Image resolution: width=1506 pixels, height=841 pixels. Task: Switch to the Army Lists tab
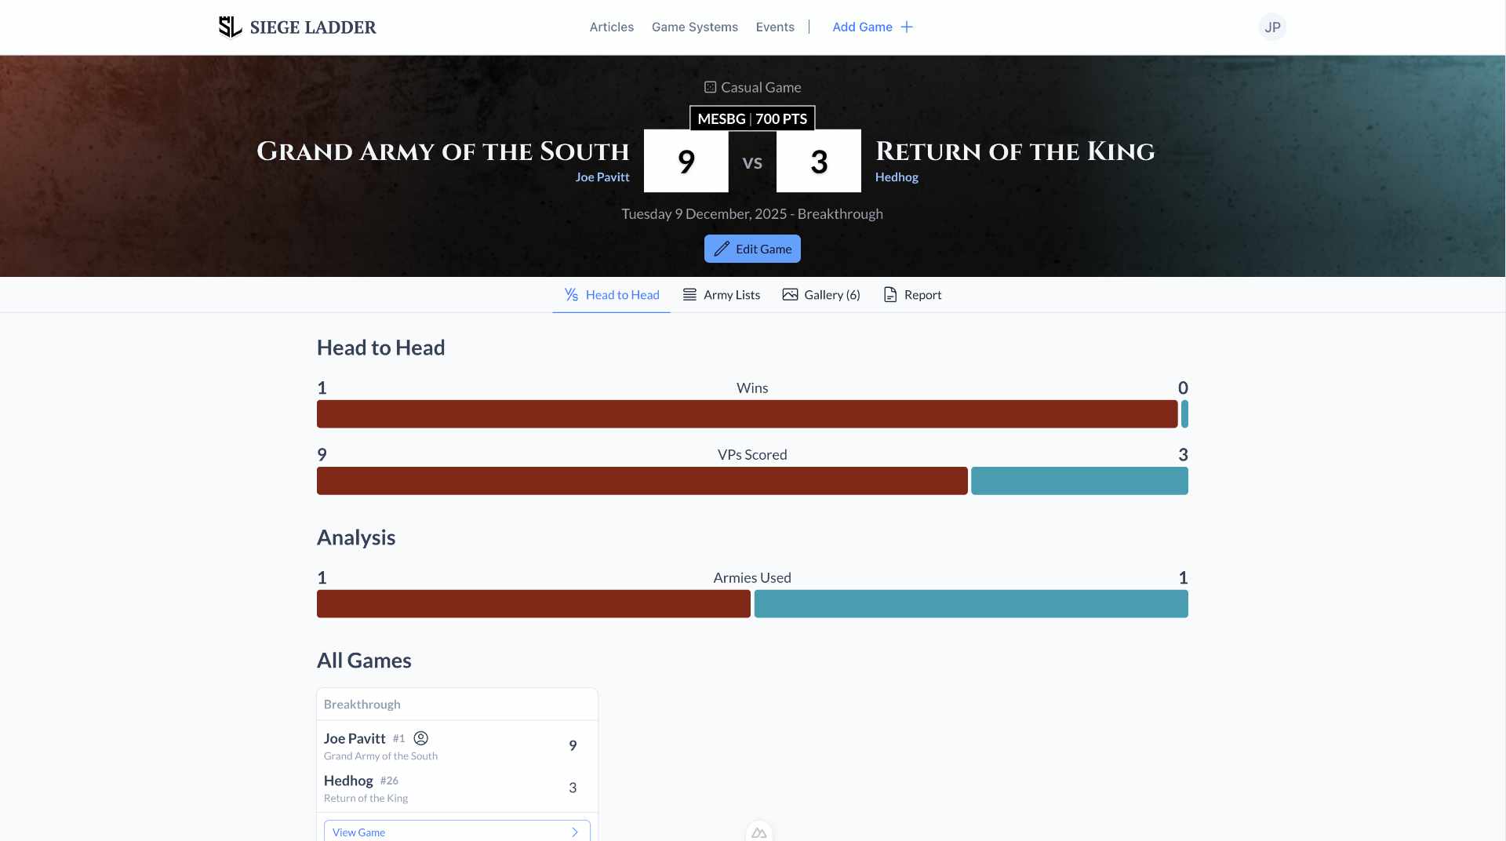(721, 295)
